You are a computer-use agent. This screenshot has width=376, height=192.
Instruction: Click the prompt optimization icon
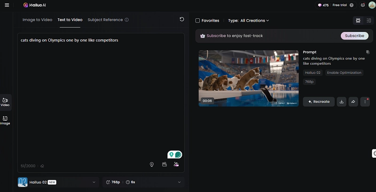pyautogui.click(x=176, y=164)
